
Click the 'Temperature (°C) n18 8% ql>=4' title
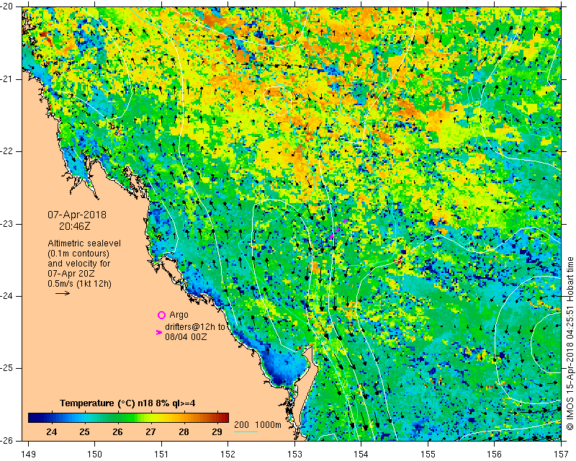[x=127, y=403]
